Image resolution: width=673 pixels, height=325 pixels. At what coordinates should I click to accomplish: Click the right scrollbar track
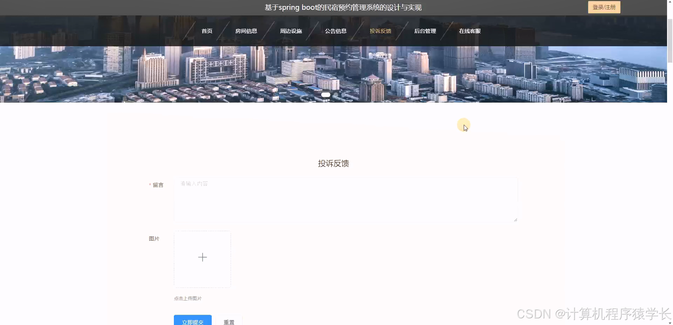670,175
